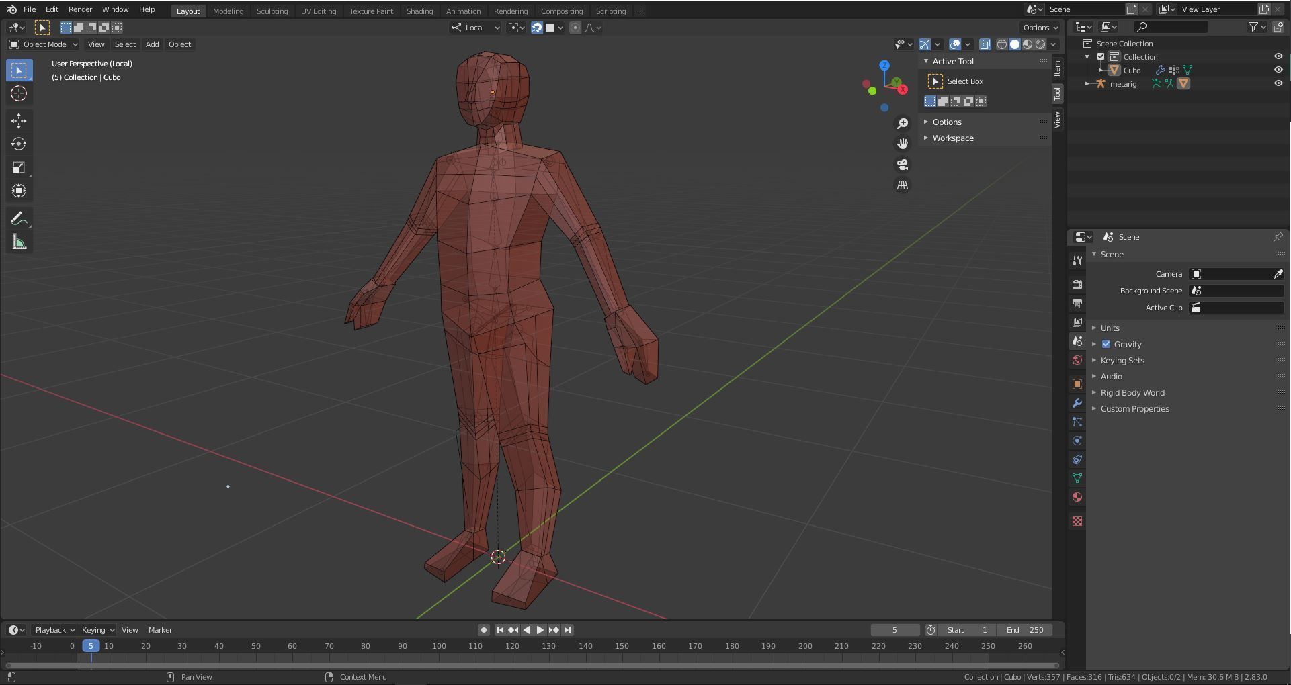Toggle snapping magnet in header
The width and height of the screenshot is (1291, 685).
pyautogui.click(x=536, y=28)
